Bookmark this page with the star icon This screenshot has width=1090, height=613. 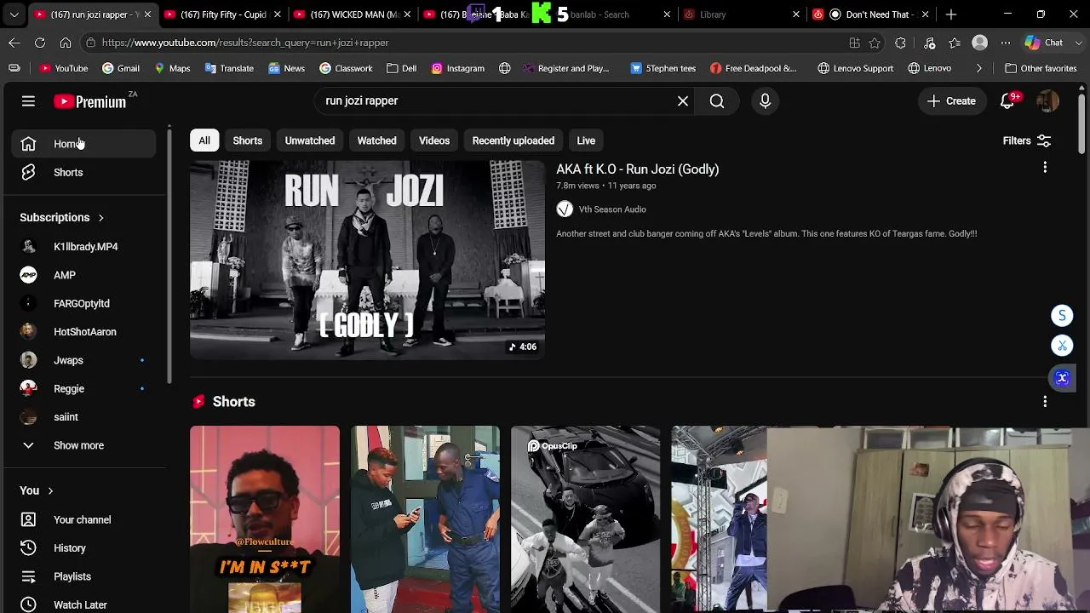[875, 43]
